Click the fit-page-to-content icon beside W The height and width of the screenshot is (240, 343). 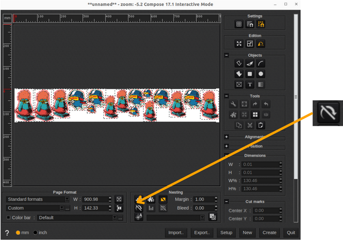119,199
